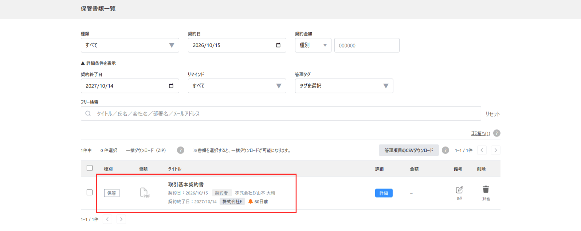Click 管理項目のCSVダウンロード button
Image resolution: width=581 pixels, height=231 pixels.
pyautogui.click(x=409, y=150)
